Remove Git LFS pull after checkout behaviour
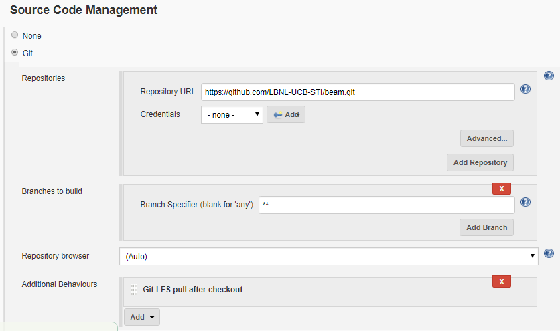The height and width of the screenshot is (331, 560). 502,281
